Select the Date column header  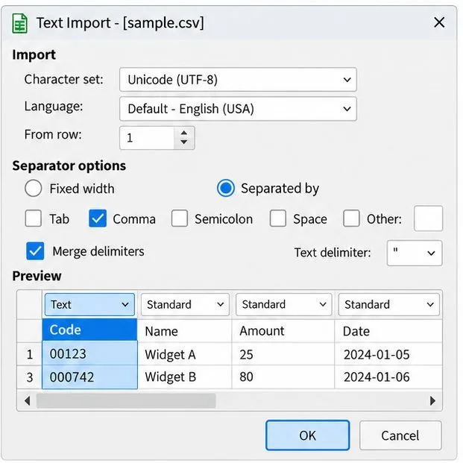pyautogui.click(x=388, y=331)
